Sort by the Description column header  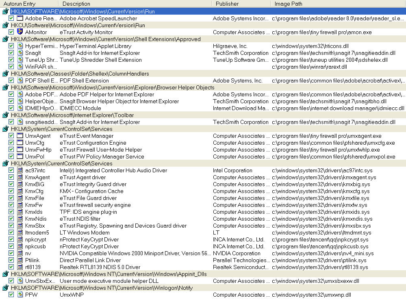coord(135,4)
